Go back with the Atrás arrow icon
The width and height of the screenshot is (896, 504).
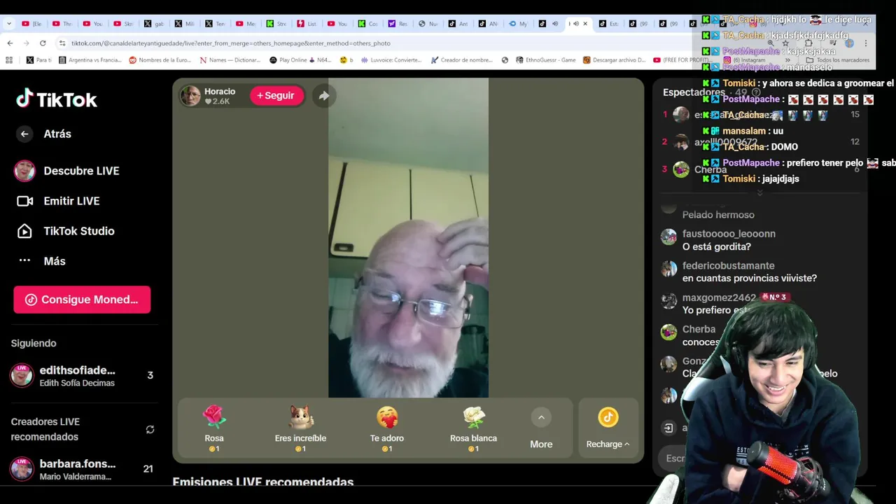[24, 134]
